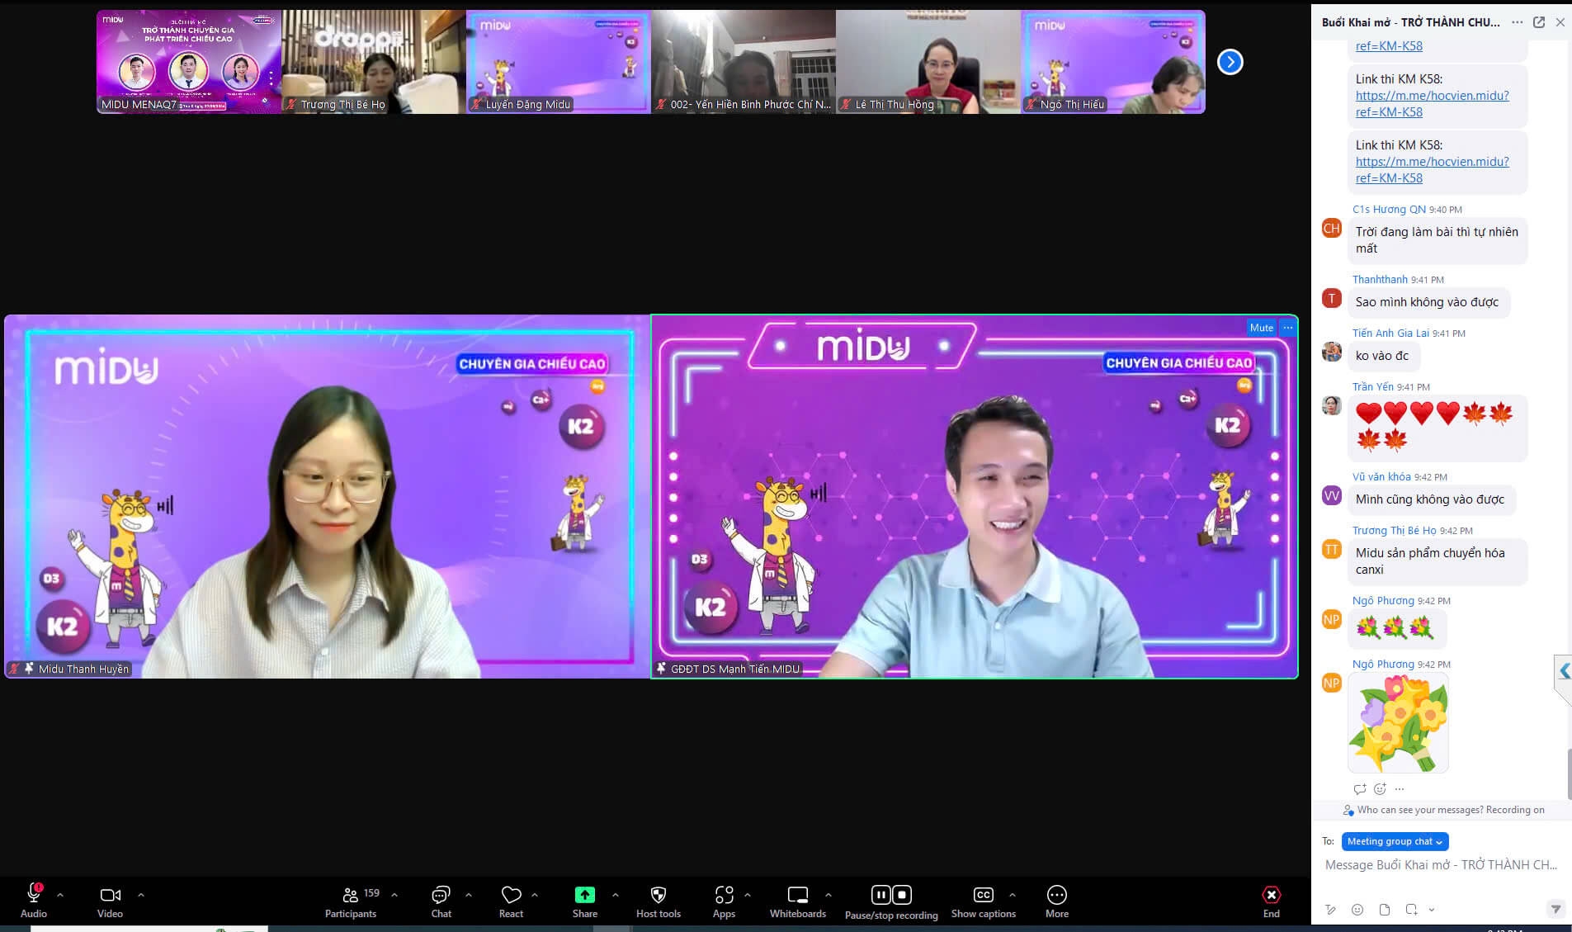The image size is (1572, 932).
Task: Expand the screenshot options arrow in chat composer
Action: click(1432, 910)
